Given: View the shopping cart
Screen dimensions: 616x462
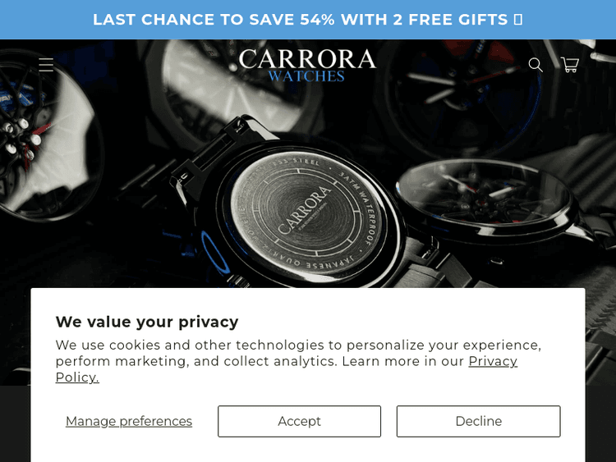Looking at the screenshot, I should coord(570,64).
